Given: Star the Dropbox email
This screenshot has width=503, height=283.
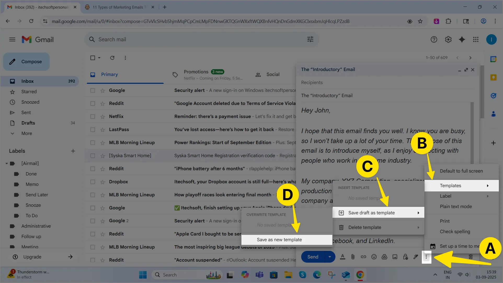Looking at the screenshot, I should coord(102,182).
